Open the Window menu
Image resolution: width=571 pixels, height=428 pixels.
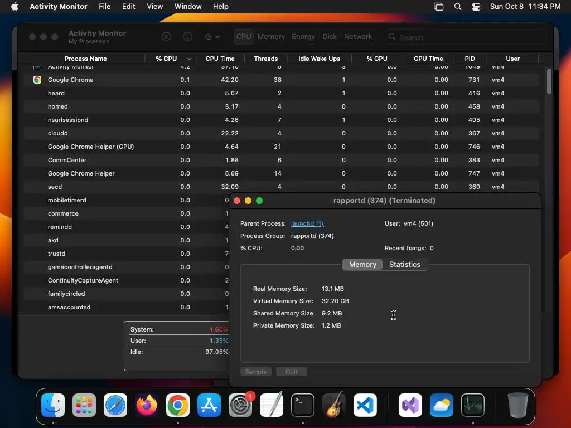tap(188, 7)
